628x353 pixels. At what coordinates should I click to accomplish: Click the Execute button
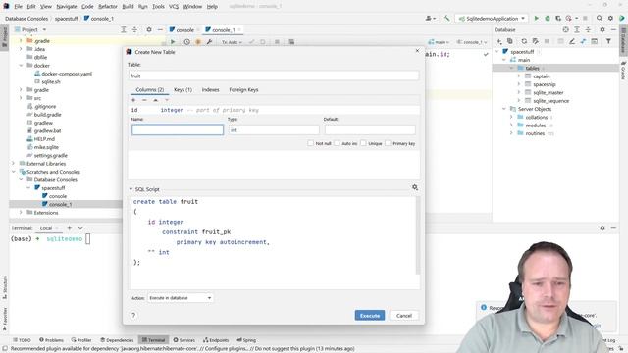coord(370,316)
